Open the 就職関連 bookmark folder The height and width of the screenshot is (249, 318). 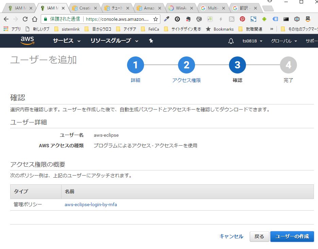(250, 29)
